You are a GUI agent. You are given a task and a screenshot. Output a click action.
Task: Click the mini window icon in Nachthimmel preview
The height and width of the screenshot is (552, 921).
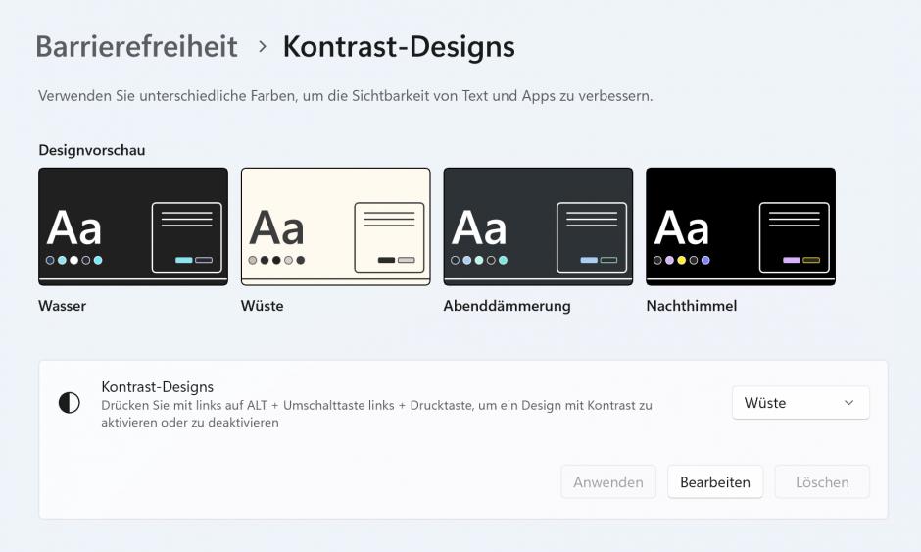click(x=794, y=237)
